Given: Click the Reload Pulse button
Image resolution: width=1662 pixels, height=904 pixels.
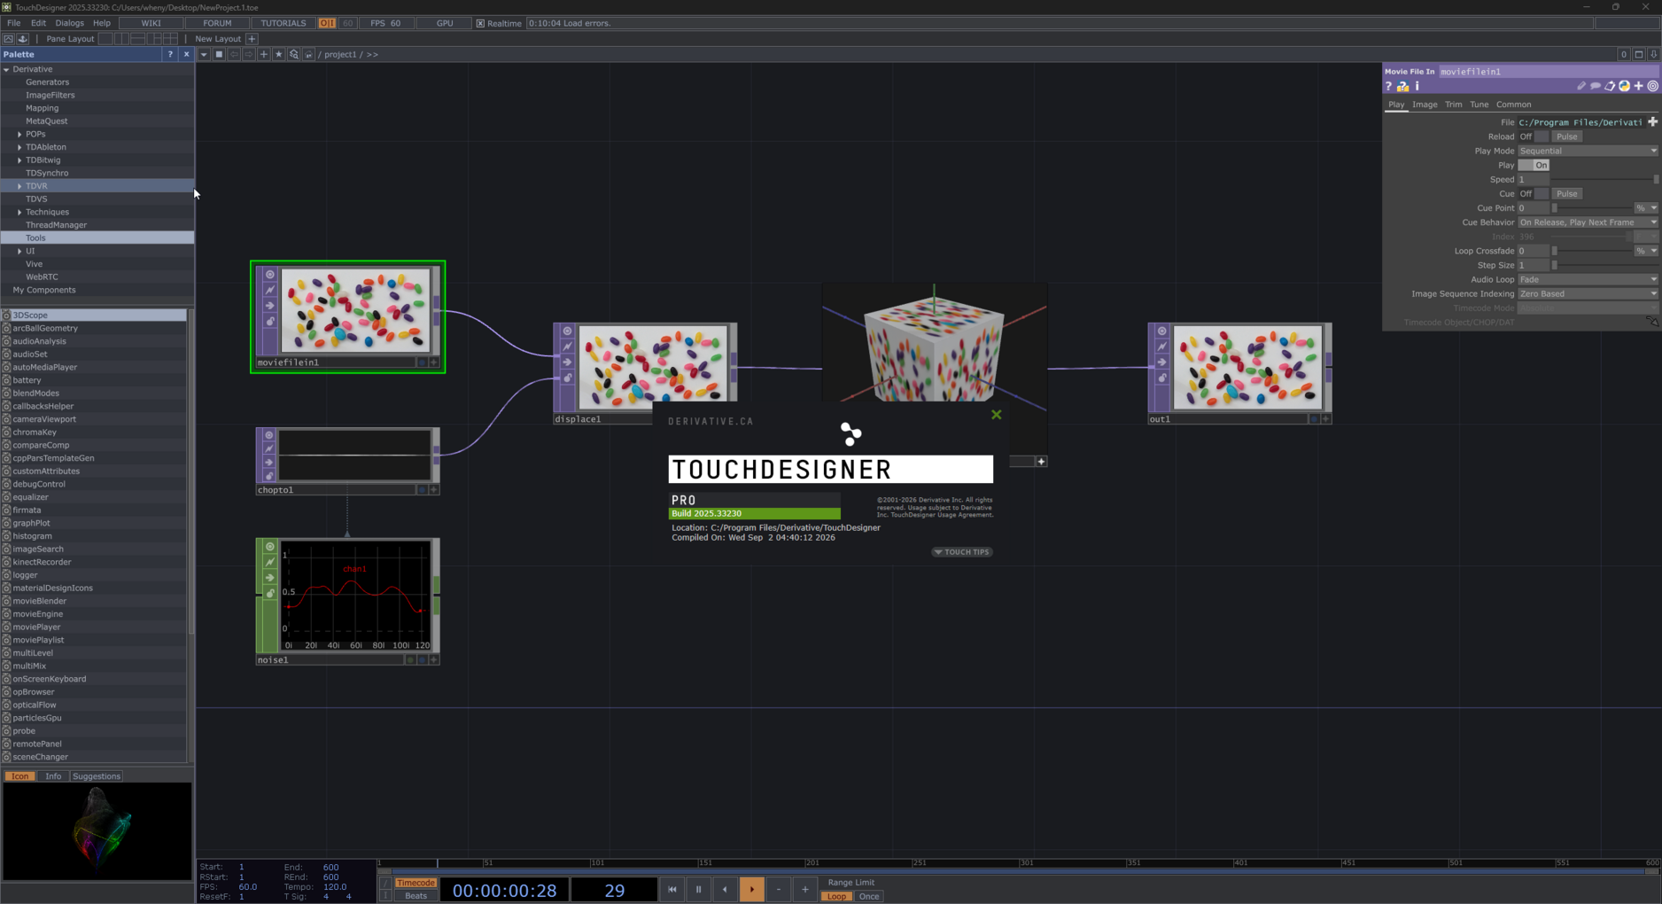Looking at the screenshot, I should [1566, 136].
